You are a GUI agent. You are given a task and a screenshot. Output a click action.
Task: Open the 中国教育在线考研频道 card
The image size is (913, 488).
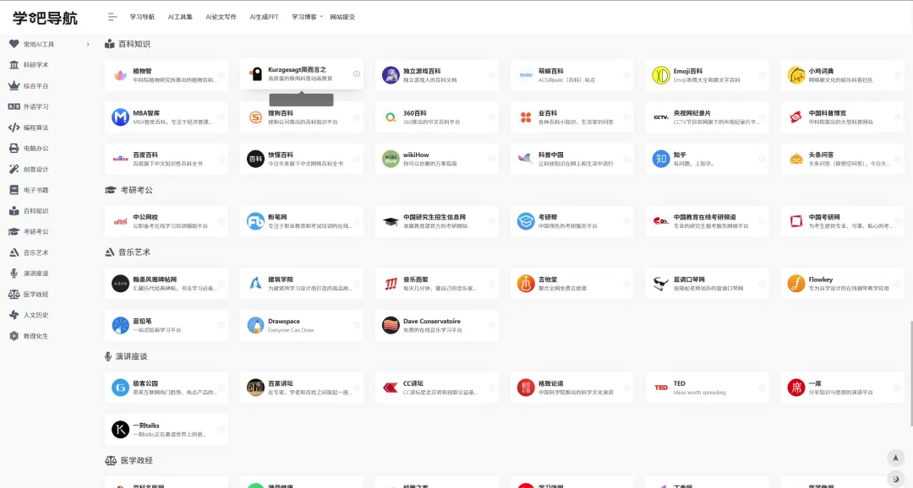click(707, 221)
